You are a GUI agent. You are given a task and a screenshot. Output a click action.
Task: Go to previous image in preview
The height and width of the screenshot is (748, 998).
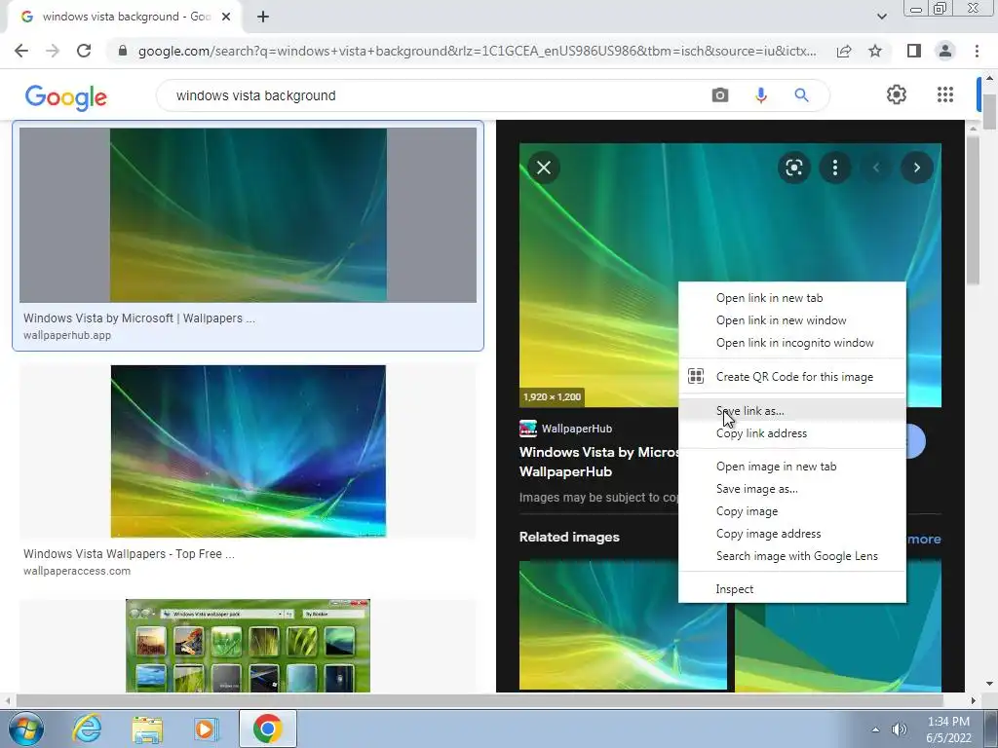pos(876,168)
